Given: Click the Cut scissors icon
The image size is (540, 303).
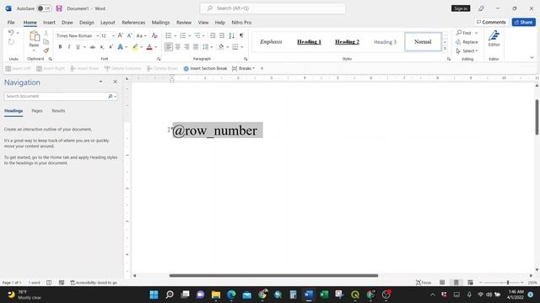Looking at the screenshot, I should (46, 33).
